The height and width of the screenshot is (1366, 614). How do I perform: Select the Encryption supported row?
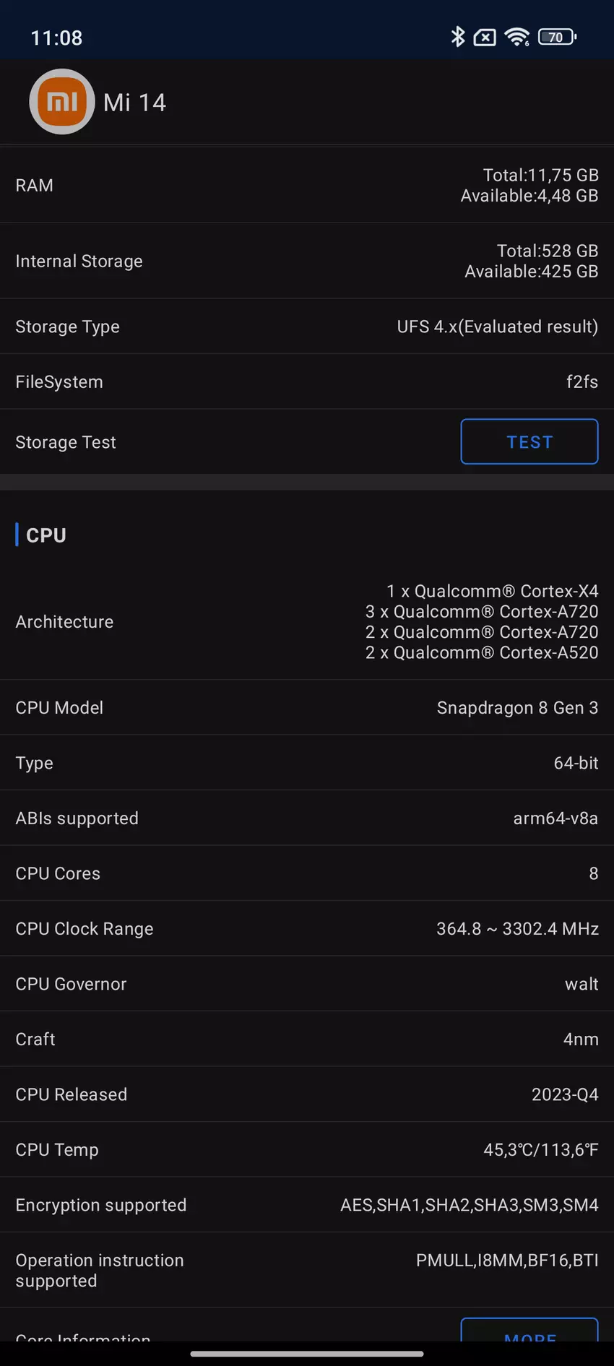click(307, 1205)
